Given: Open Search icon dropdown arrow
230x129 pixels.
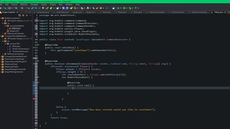Looking at the screenshot, I should click(78, 8).
